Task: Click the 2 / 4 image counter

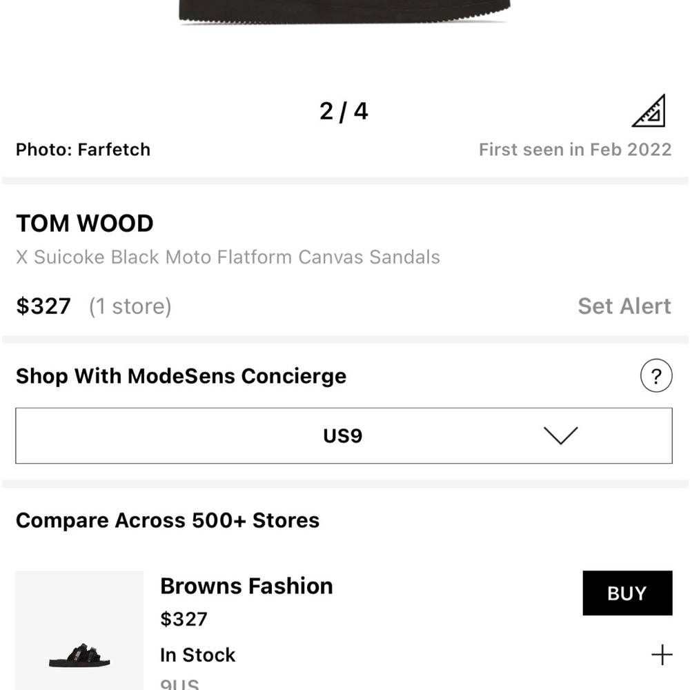Action: pos(344,111)
